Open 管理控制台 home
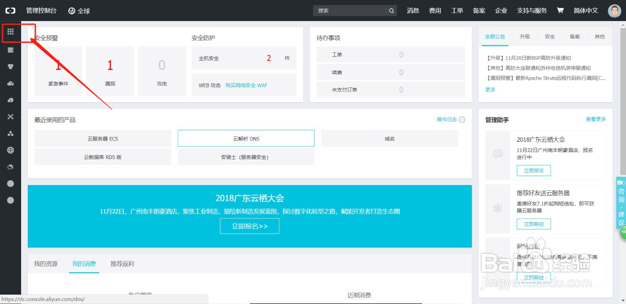The width and height of the screenshot is (626, 304). click(41, 11)
